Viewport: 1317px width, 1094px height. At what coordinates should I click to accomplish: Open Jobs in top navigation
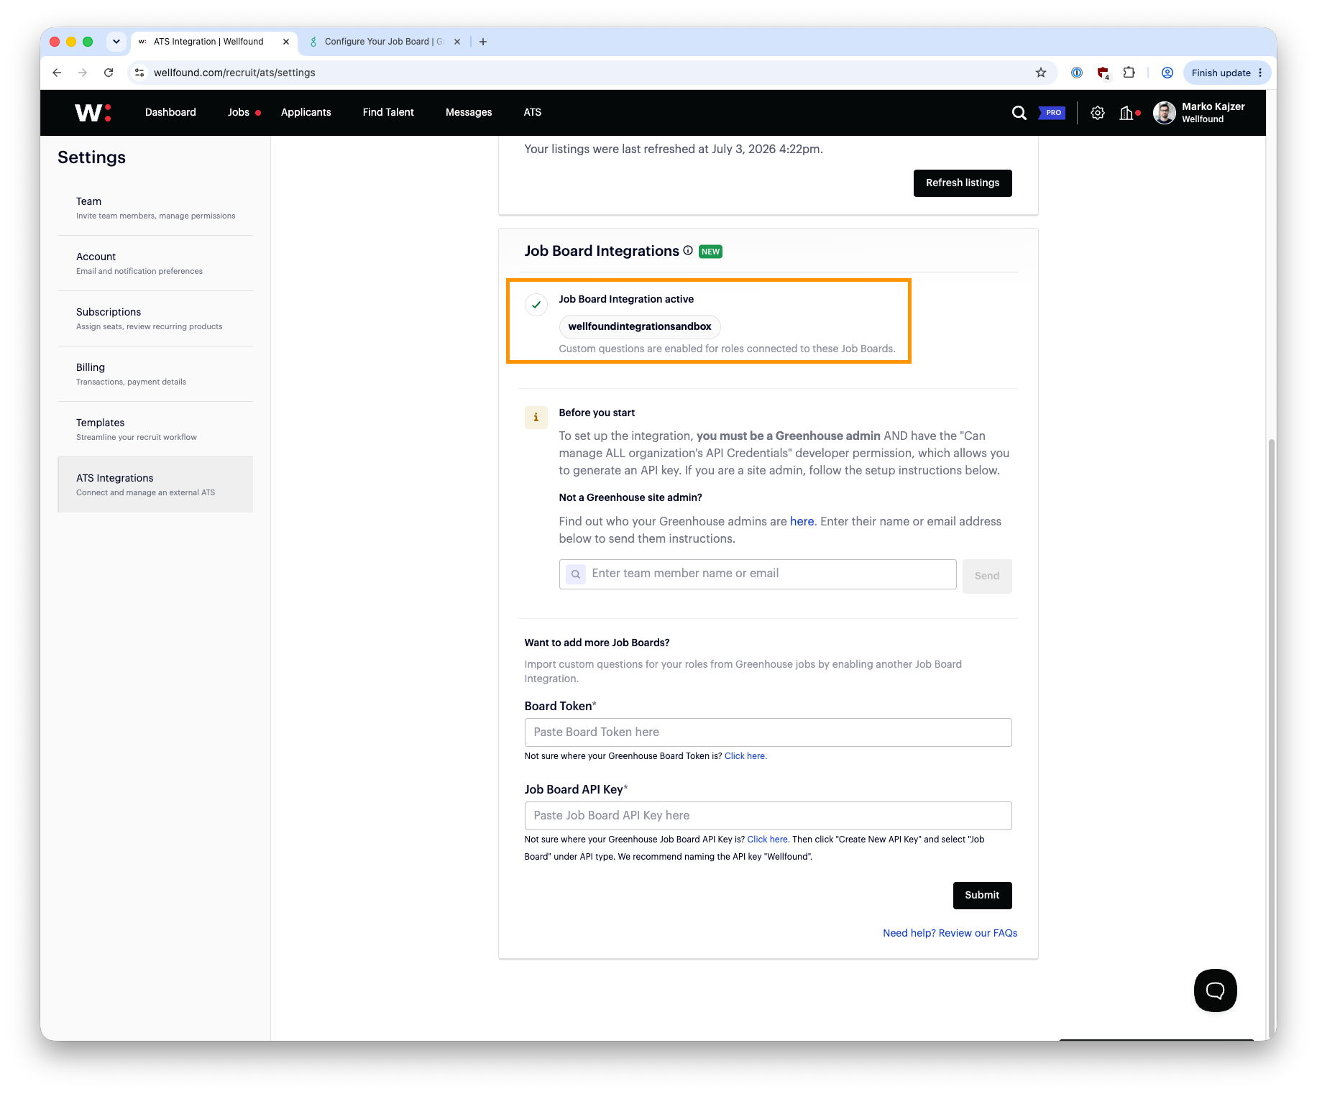239,112
